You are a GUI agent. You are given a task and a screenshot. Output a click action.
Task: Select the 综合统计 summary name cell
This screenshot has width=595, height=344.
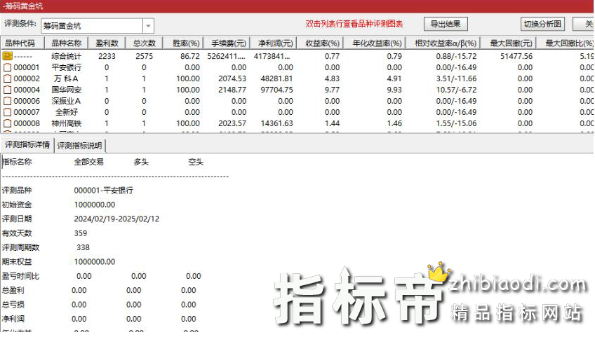[x=67, y=56]
